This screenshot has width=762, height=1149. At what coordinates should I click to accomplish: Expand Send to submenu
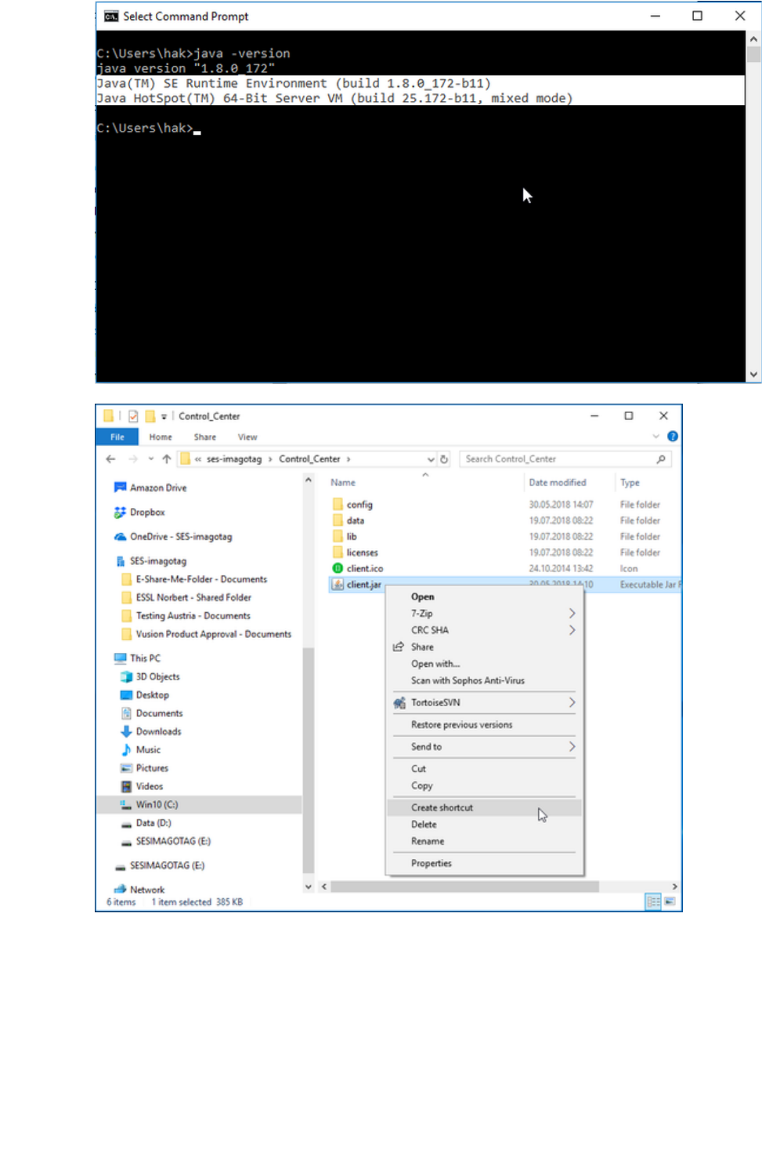pyautogui.click(x=485, y=747)
